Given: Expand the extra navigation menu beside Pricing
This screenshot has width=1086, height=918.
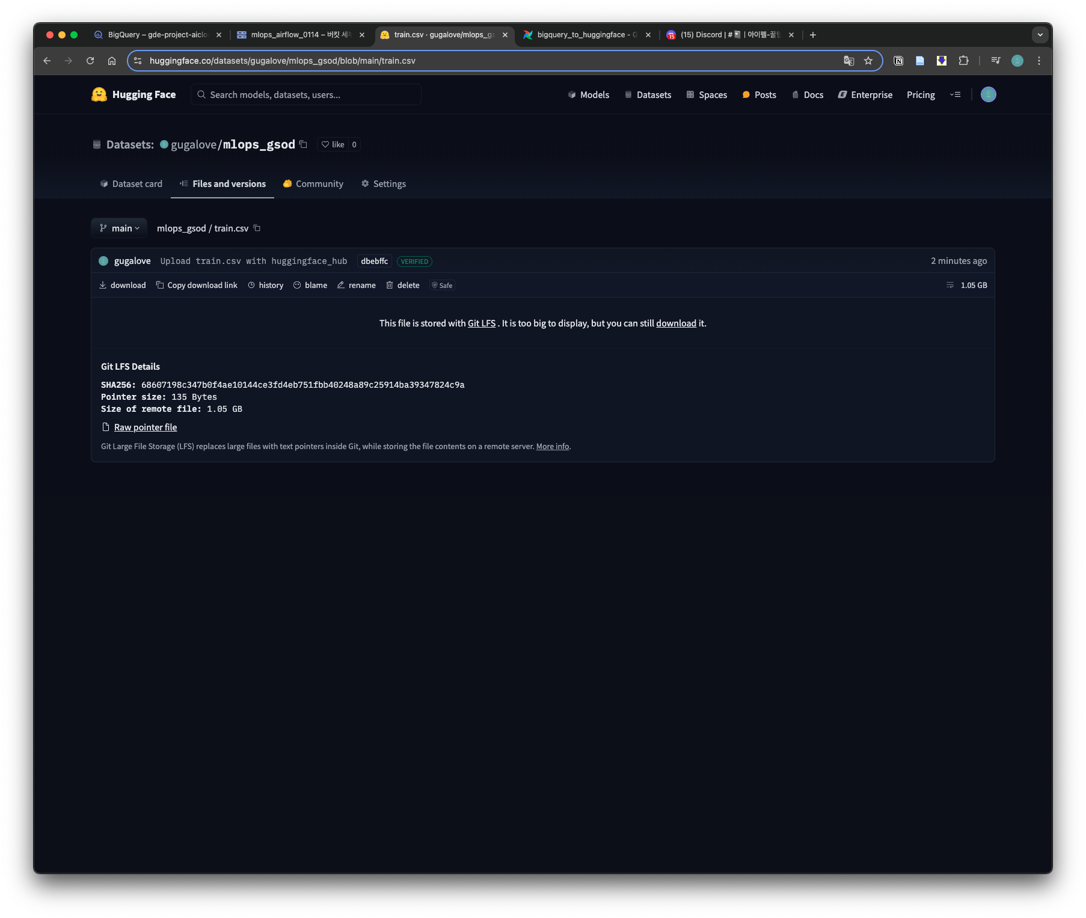Looking at the screenshot, I should pyautogui.click(x=955, y=94).
